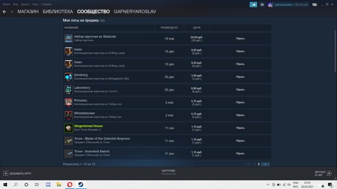Open the Steam menu

6,4
